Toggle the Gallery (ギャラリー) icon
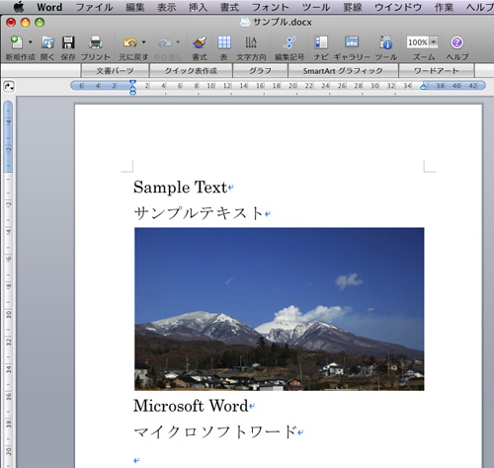The height and width of the screenshot is (468, 494). tap(352, 42)
